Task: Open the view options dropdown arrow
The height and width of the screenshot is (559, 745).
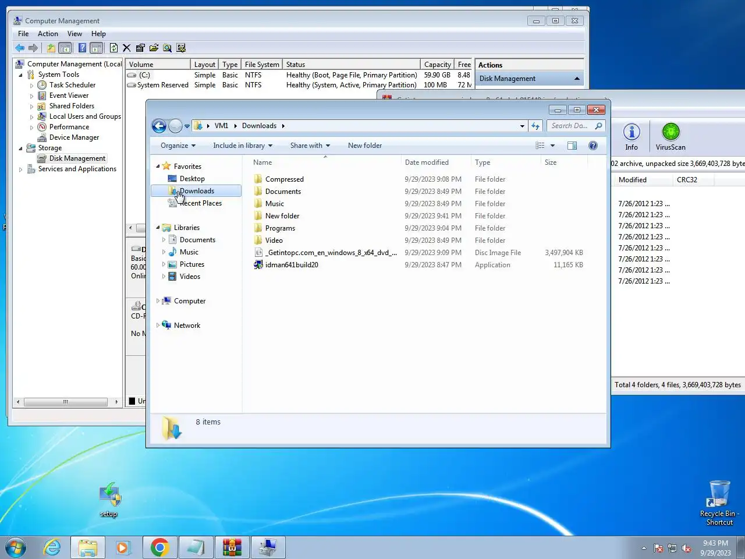Action: 552,146
